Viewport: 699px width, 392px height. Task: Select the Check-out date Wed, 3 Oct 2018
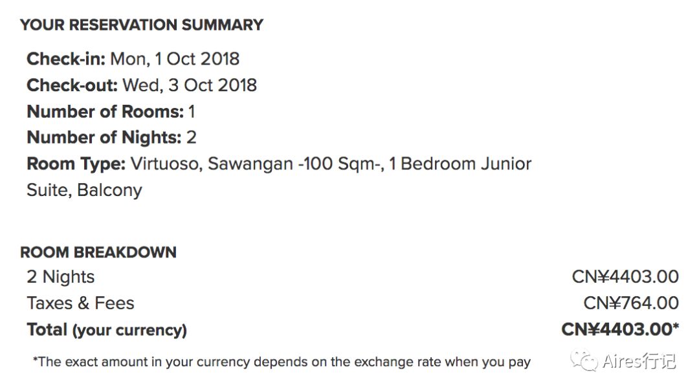coord(190,85)
